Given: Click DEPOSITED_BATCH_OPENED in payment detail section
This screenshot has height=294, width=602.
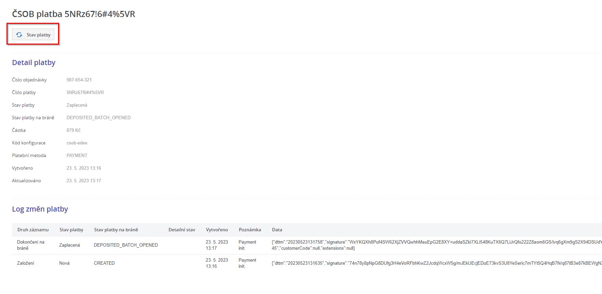Looking at the screenshot, I should coord(98,118).
